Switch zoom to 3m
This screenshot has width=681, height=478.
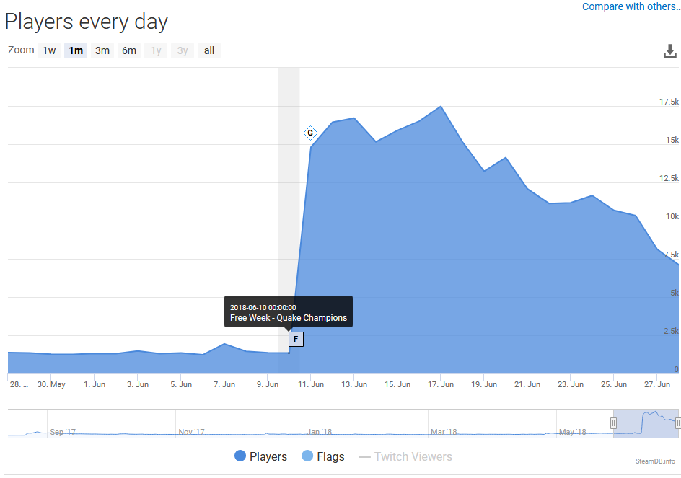pos(102,50)
